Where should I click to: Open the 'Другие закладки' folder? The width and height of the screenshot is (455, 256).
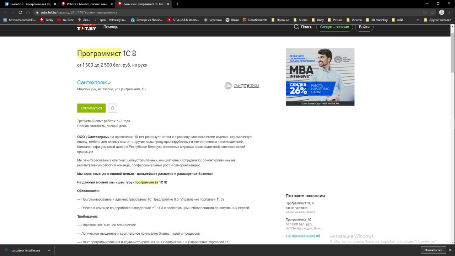[x=438, y=20]
